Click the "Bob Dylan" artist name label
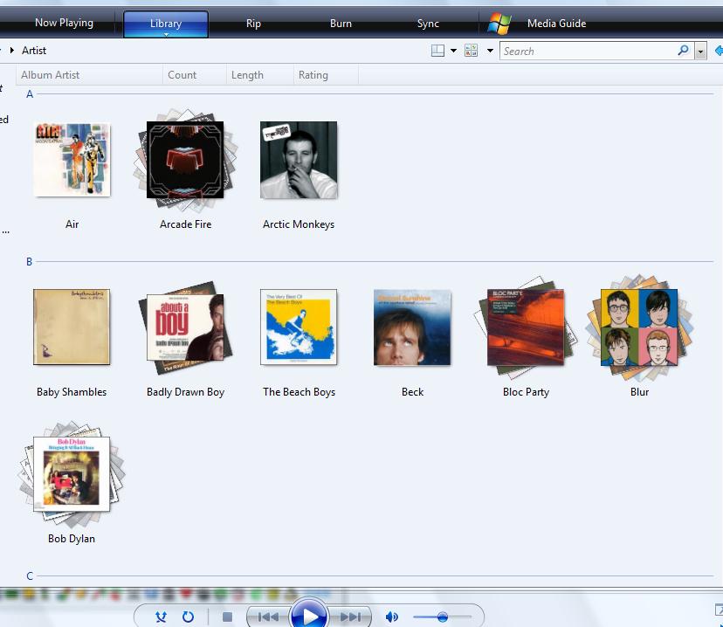The height and width of the screenshot is (627, 723). (x=72, y=539)
